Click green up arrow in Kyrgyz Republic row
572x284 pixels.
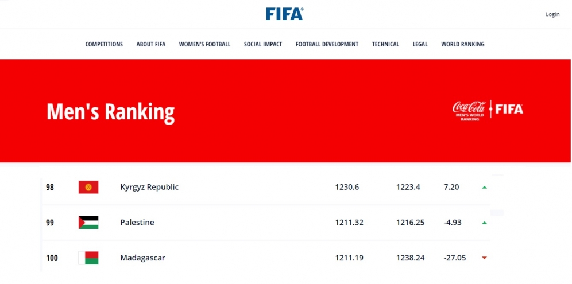point(484,187)
